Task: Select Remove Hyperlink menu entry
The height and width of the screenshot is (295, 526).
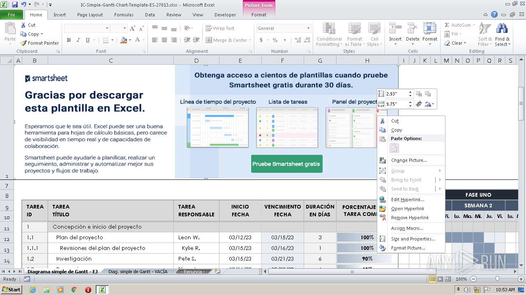Action: pos(411,218)
